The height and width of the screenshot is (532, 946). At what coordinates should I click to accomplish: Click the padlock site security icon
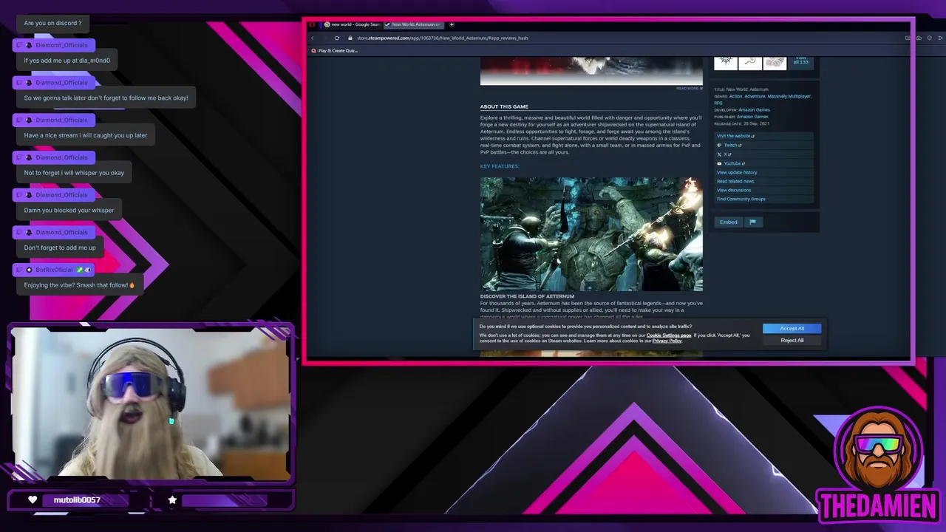[351, 38]
